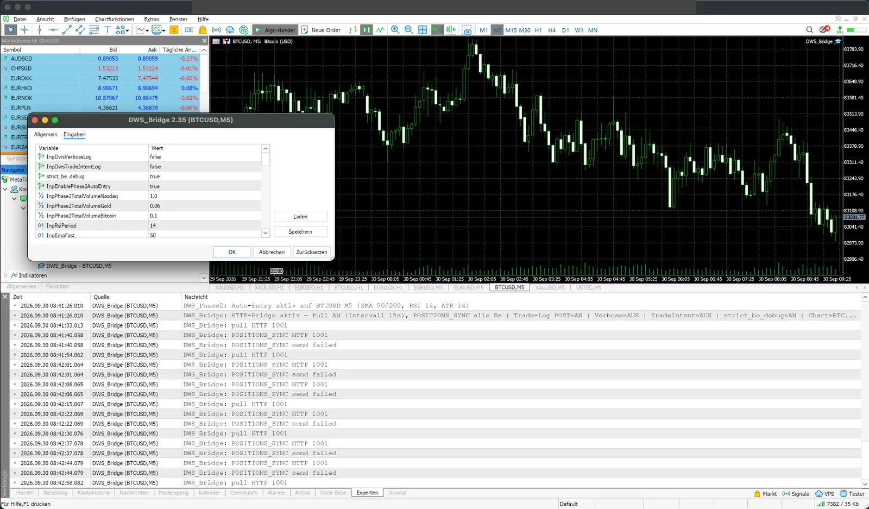Click Zurücksetzen to reset inputs
This screenshot has width=869, height=509.
(312, 252)
